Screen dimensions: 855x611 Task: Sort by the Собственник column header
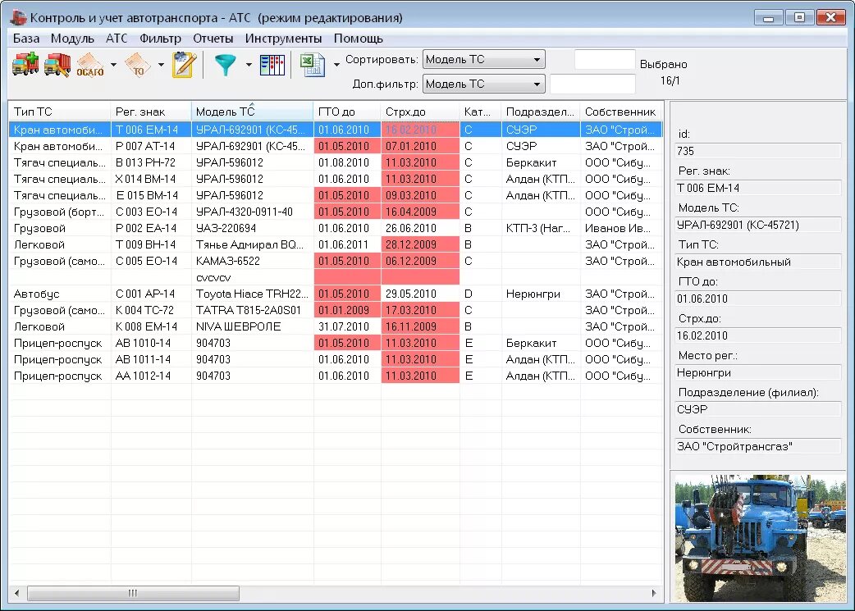coord(621,112)
